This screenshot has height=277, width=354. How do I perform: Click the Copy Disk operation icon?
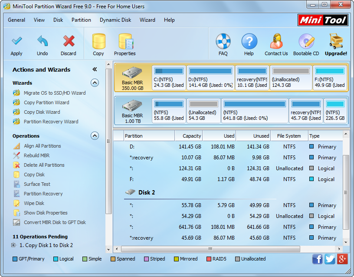16,175
